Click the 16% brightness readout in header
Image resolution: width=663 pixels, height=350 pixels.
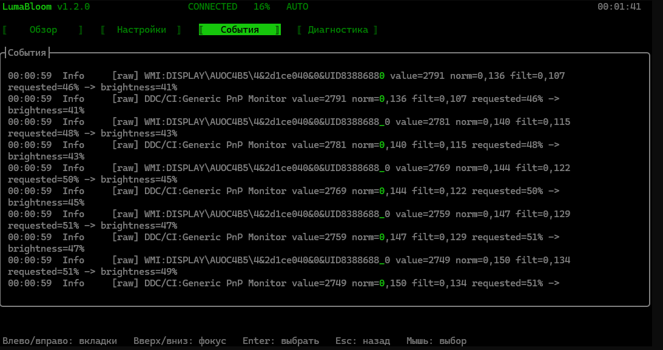point(261,7)
